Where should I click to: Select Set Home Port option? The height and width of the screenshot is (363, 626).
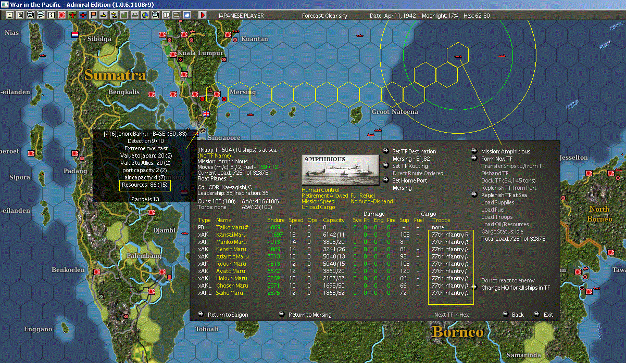(410, 180)
